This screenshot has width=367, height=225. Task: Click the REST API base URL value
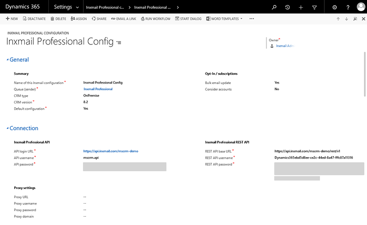(x=307, y=151)
